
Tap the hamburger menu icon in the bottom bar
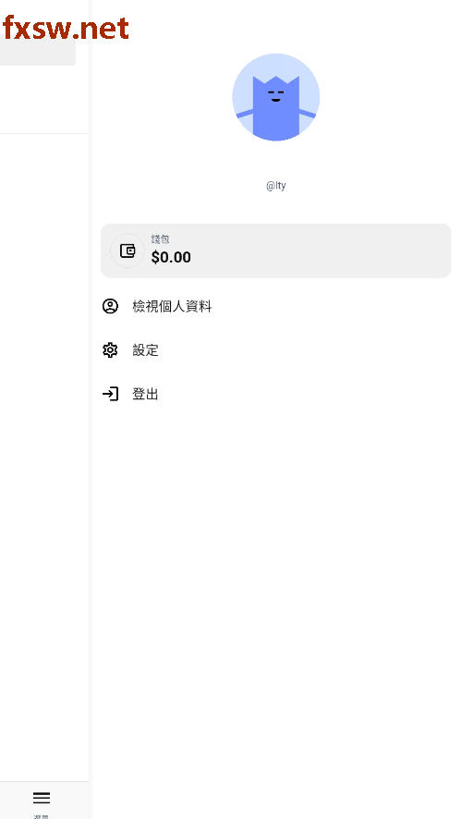click(42, 798)
